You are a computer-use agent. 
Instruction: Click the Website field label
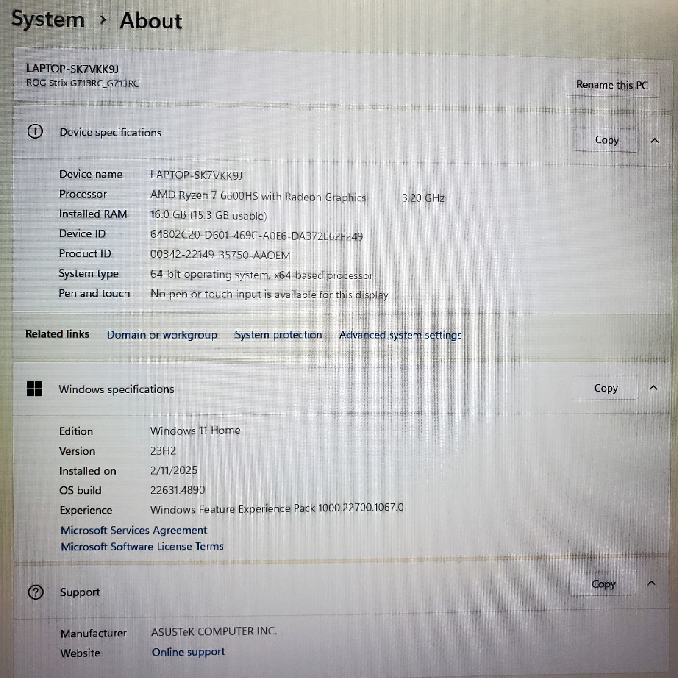click(x=80, y=653)
